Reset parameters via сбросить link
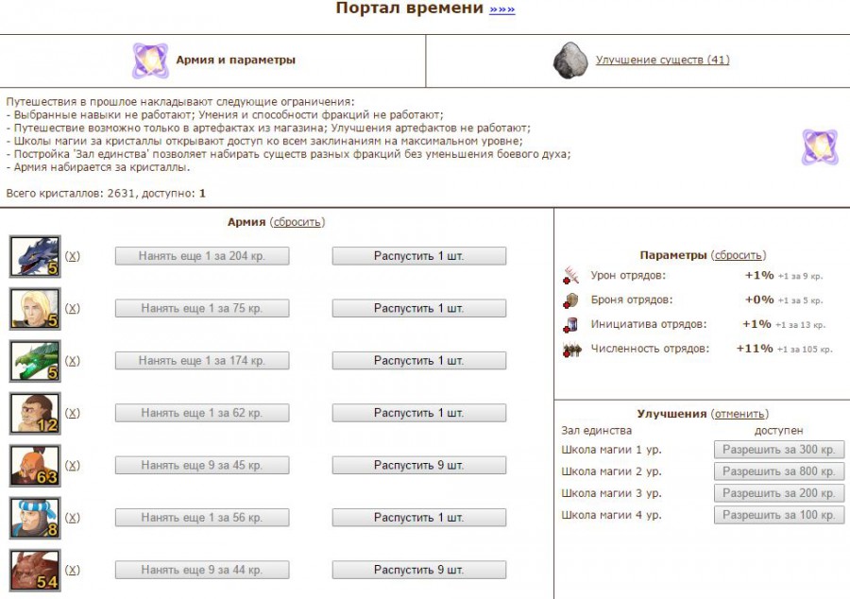Image resolution: width=850 pixels, height=599 pixels. (x=739, y=255)
